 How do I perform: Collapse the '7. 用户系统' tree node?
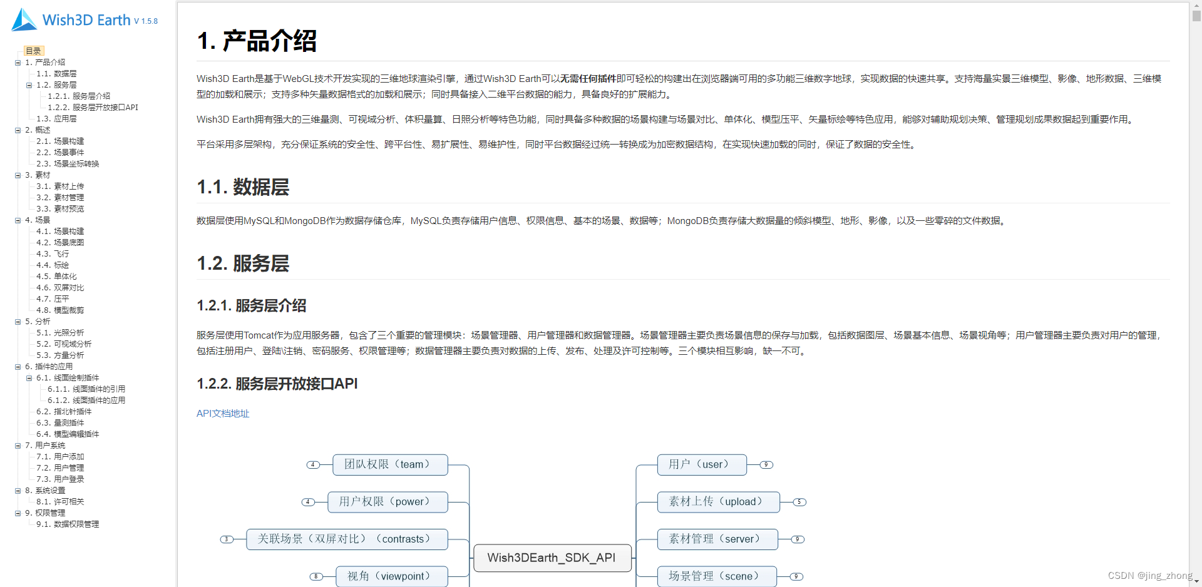click(18, 446)
